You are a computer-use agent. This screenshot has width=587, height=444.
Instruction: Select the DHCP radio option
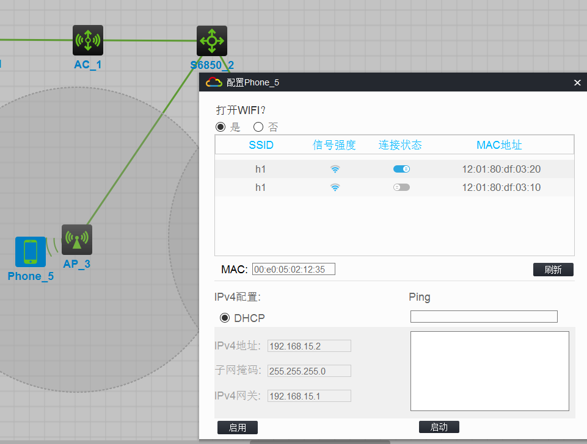click(x=225, y=318)
